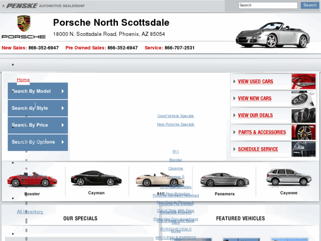Open the View Used Cars link
Screen dimensions: 321x241
tap(256, 81)
